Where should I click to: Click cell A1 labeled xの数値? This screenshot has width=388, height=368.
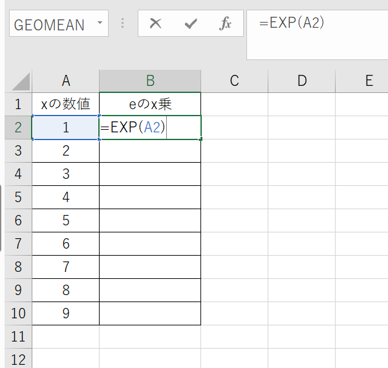tap(65, 104)
